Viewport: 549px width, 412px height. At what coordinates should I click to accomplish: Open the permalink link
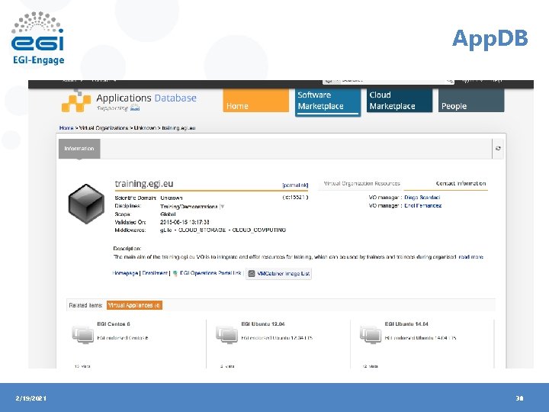coord(295,185)
